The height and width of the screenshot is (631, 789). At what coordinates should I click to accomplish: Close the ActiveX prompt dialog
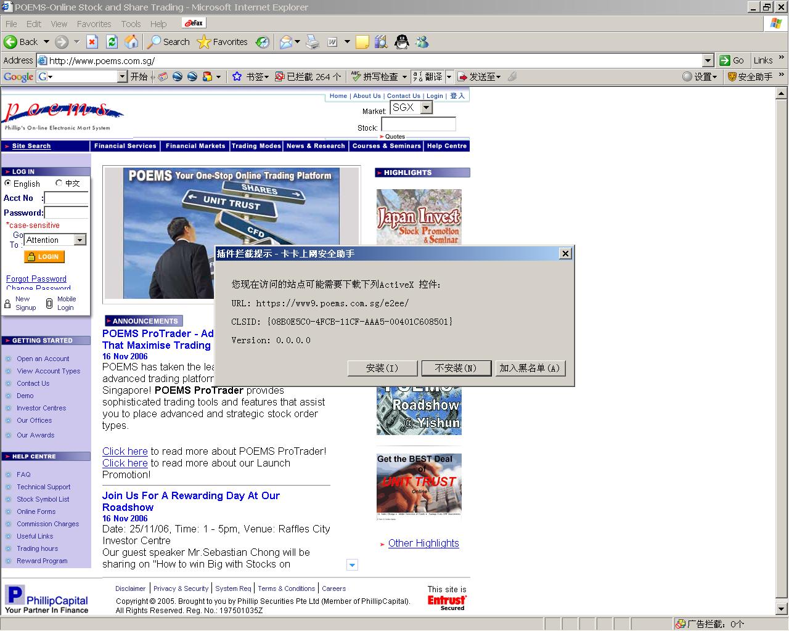tap(565, 253)
